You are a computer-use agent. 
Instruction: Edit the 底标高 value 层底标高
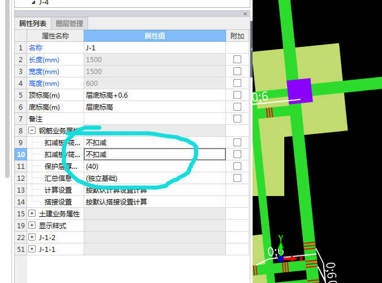155,107
